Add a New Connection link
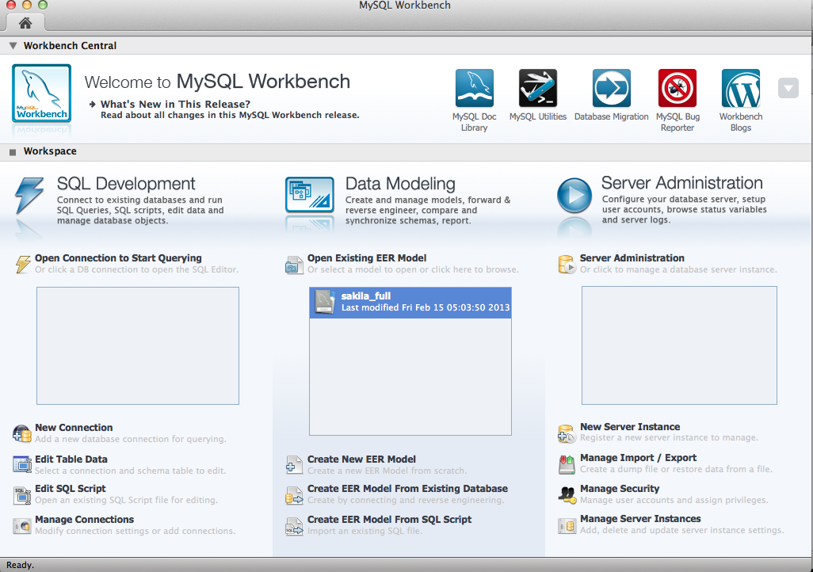 74,427
